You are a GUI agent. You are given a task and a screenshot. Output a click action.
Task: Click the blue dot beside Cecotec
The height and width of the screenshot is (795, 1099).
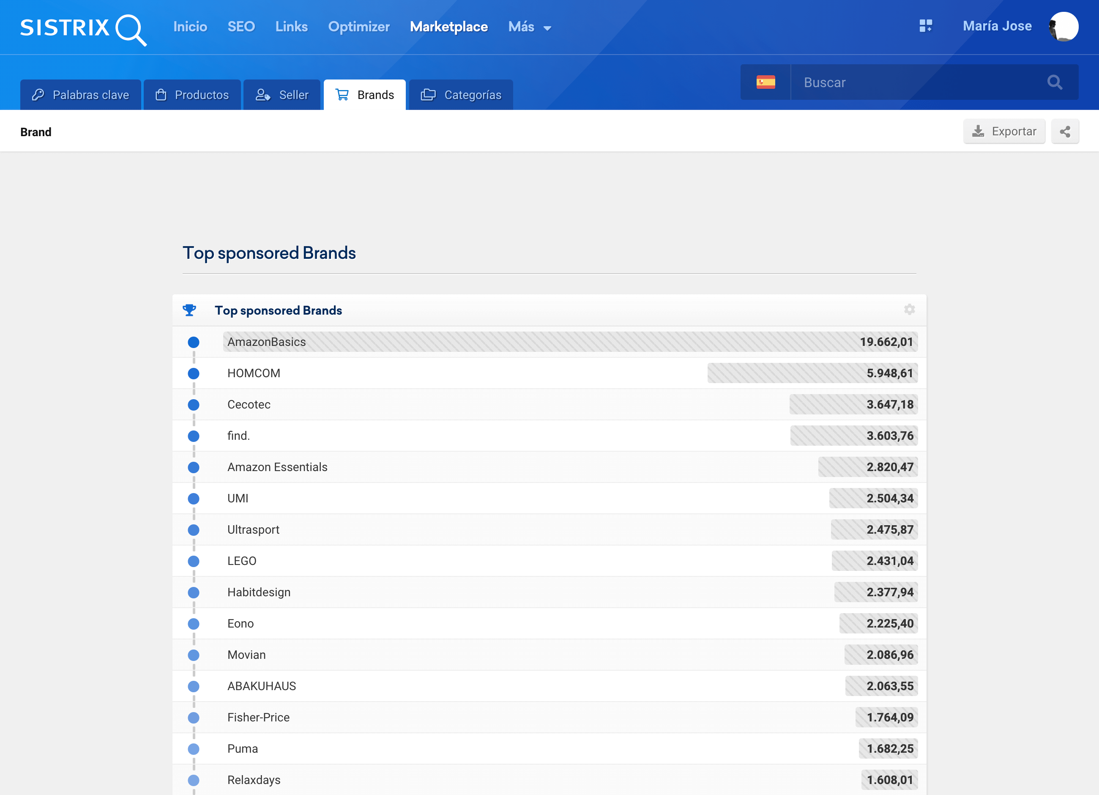click(x=193, y=404)
